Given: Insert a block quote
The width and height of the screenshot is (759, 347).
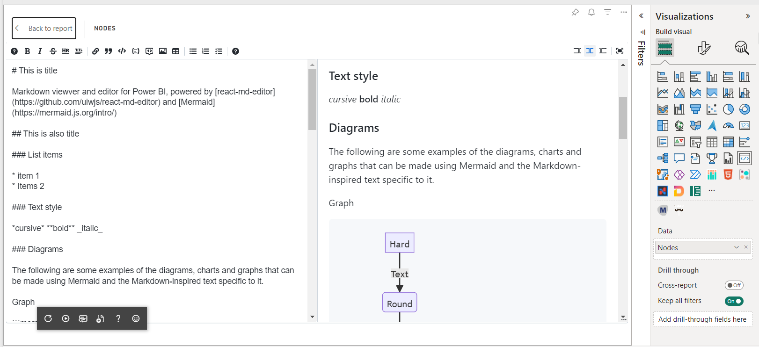Looking at the screenshot, I should pyautogui.click(x=108, y=51).
